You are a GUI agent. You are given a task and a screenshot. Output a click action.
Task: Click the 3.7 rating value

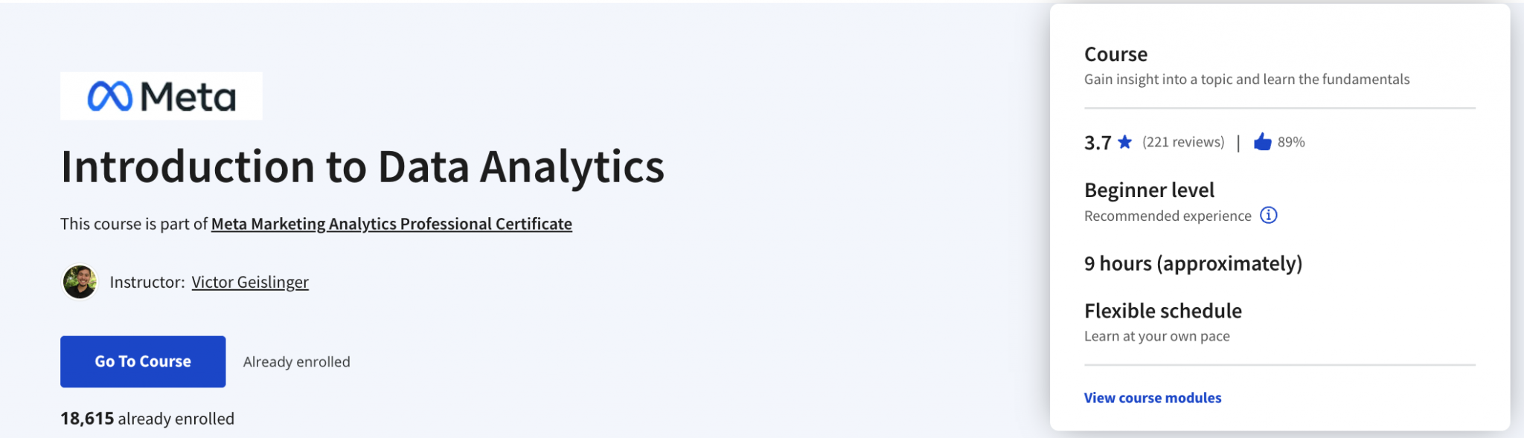coord(1095,141)
